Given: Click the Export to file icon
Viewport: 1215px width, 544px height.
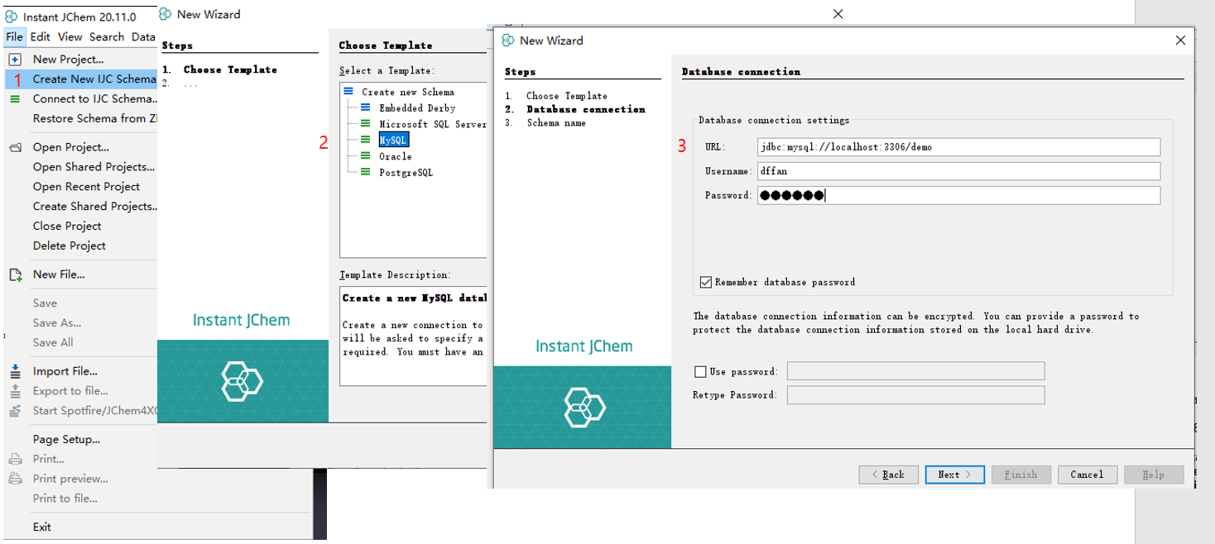Looking at the screenshot, I should point(15,391).
